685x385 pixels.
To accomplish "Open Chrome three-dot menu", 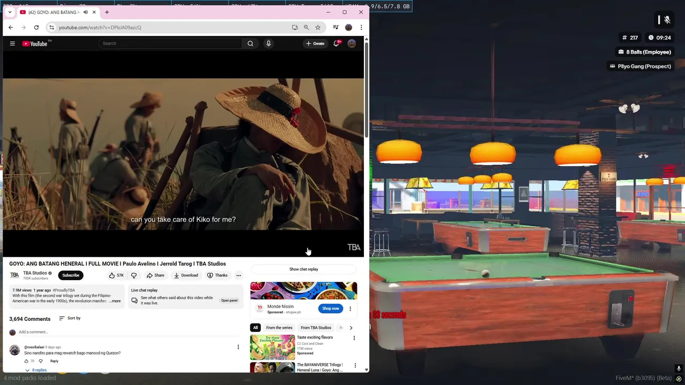I will click(361, 27).
